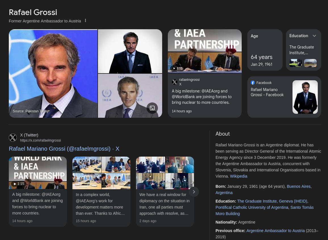Open the Argentine Ambassador to Austria link

(x=275, y=231)
